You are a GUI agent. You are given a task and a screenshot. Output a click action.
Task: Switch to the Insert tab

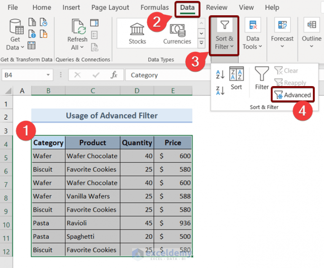click(x=71, y=8)
